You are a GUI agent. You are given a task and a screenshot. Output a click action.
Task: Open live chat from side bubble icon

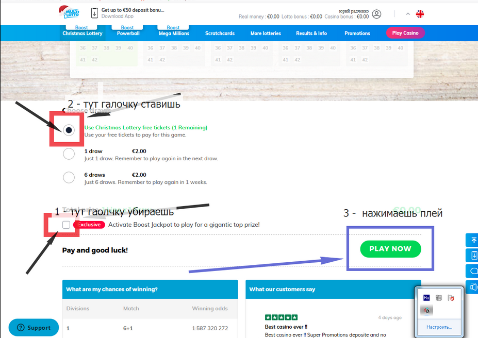coord(473,271)
